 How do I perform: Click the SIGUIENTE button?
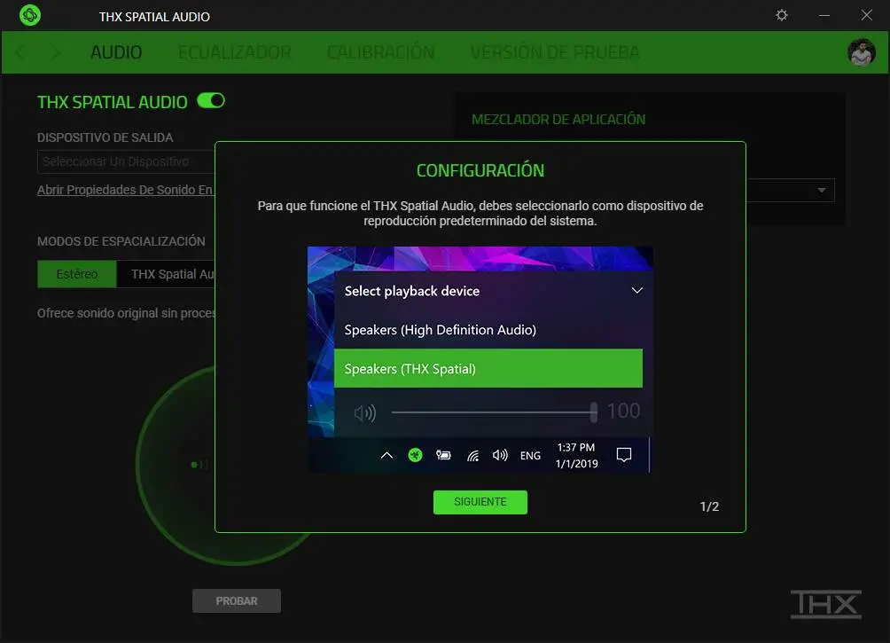tap(480, 502)
